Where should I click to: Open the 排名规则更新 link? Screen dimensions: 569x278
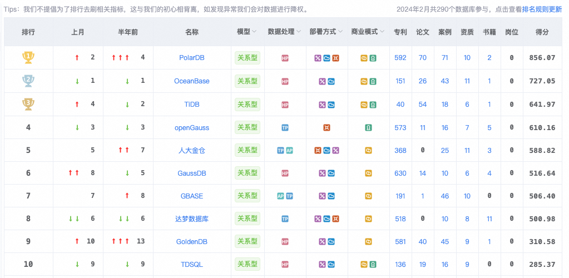coord(542,9)
